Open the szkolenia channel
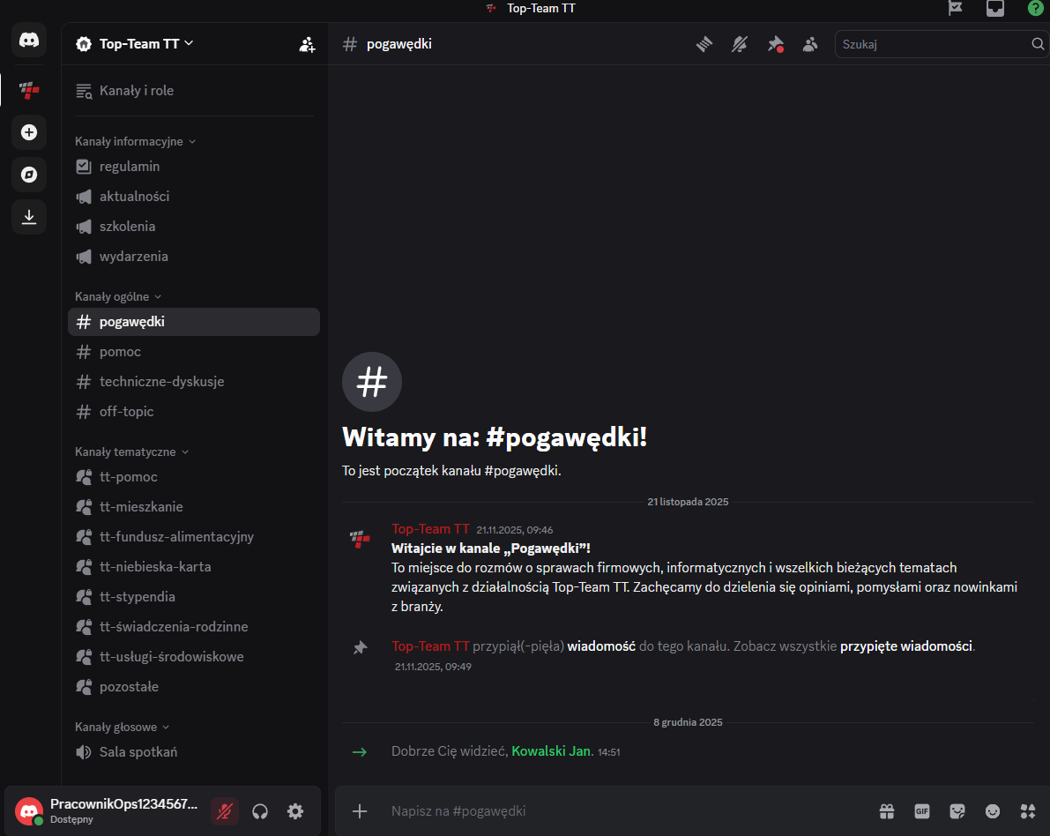1050x836 pixels. tap(194, 227)
